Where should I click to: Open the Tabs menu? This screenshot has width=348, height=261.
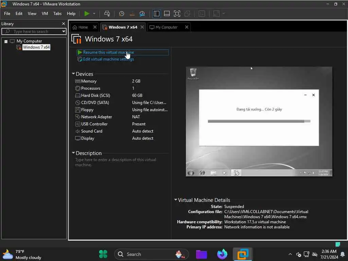pyautogui.click(x=57, y=14)
